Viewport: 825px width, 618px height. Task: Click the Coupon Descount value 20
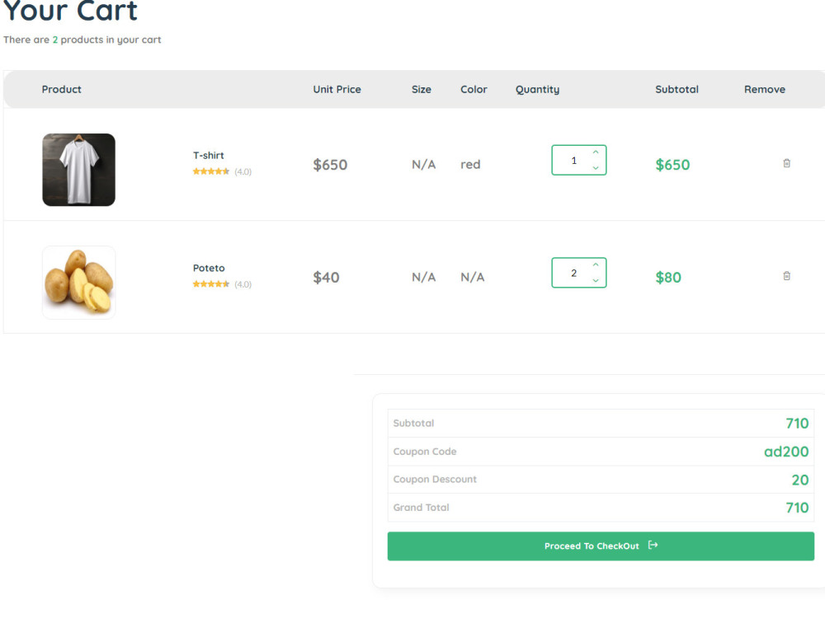point(800,480)
